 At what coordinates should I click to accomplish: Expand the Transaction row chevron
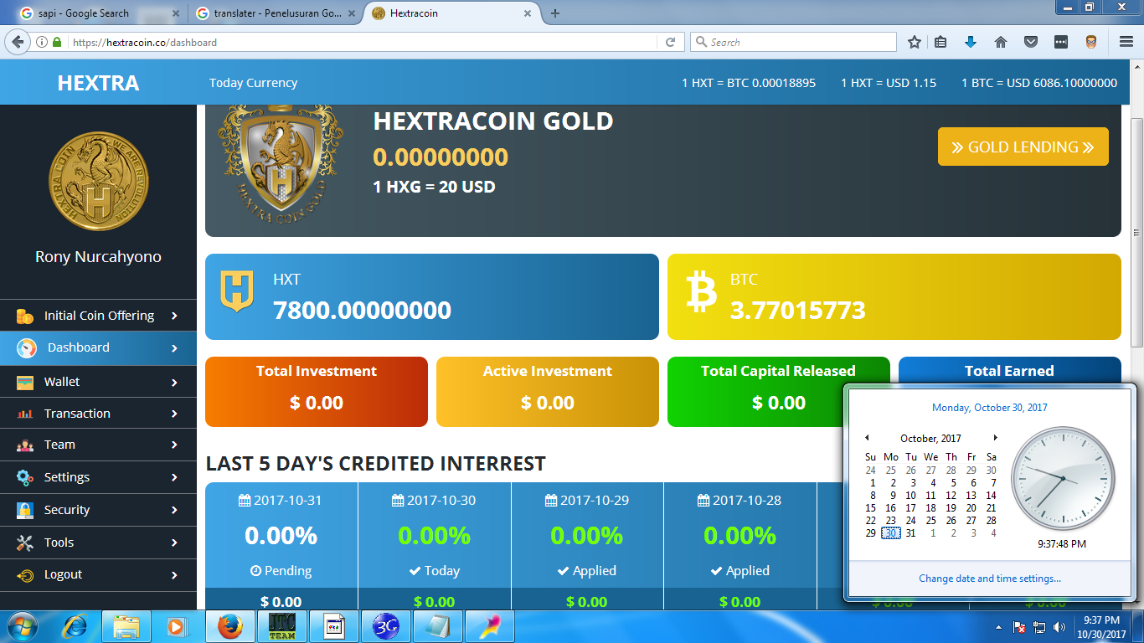pos(174,414)
